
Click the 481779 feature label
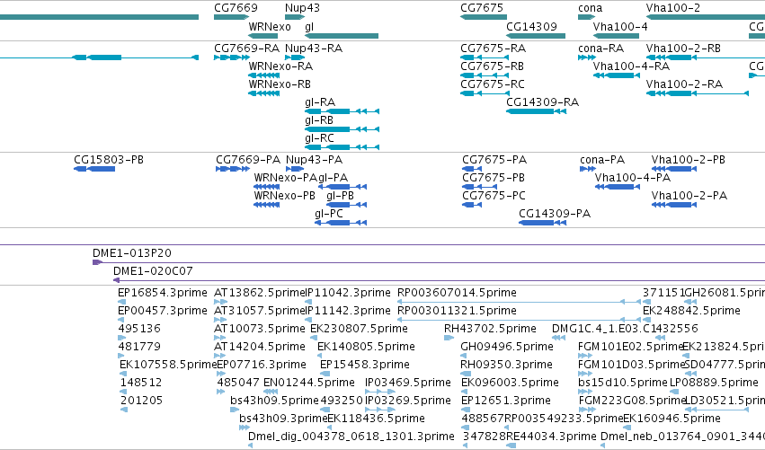[139, 347]
